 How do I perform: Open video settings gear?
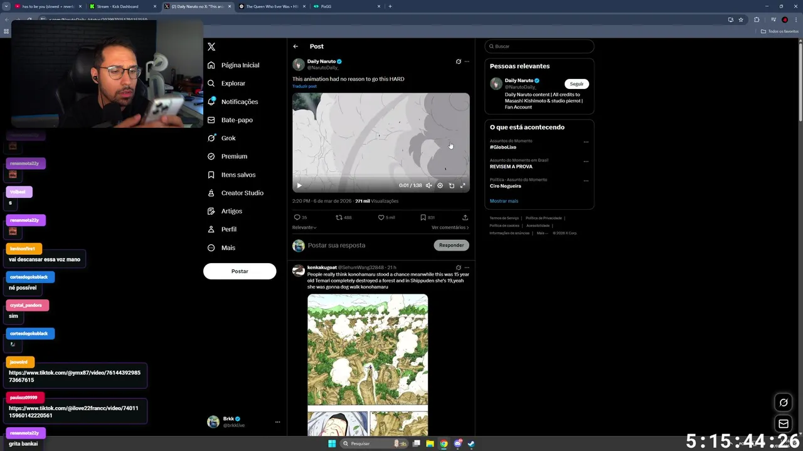pos(440,185)
